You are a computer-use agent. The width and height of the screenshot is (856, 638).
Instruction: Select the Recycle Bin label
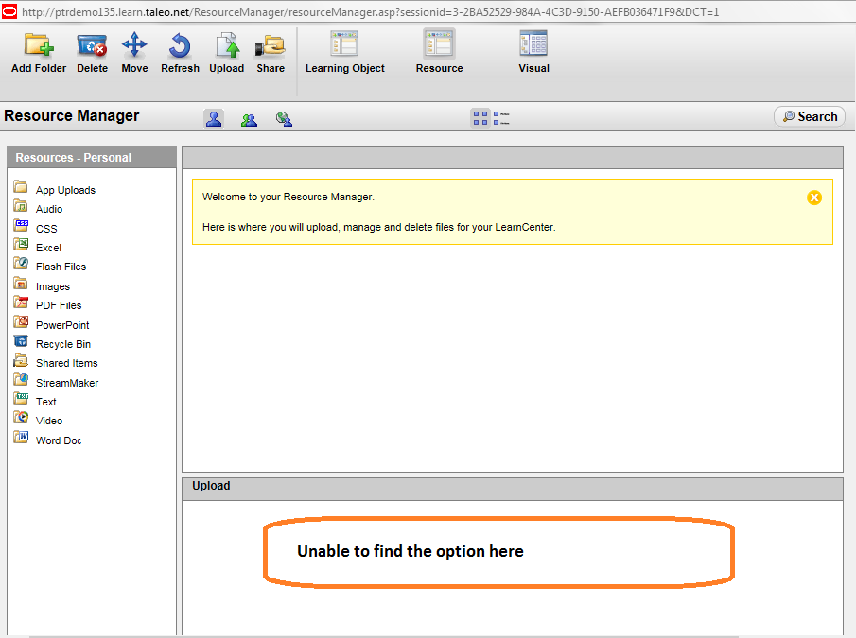tap(63, 345)
